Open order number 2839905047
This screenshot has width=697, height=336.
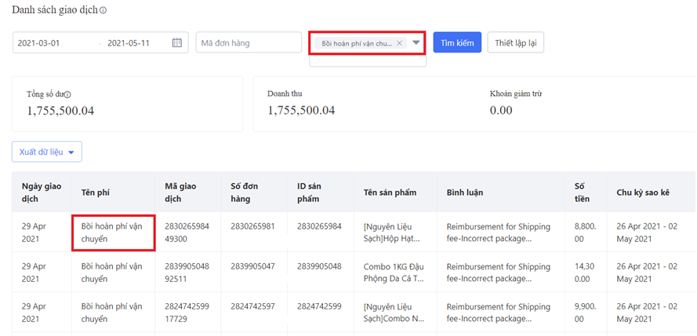point(252,266)
